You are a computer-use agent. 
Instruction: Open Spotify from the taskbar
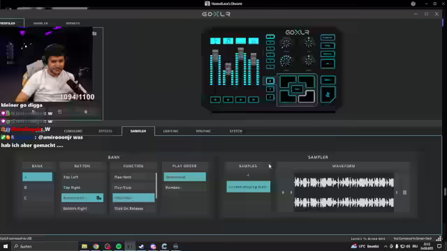[x=119, y=246]
